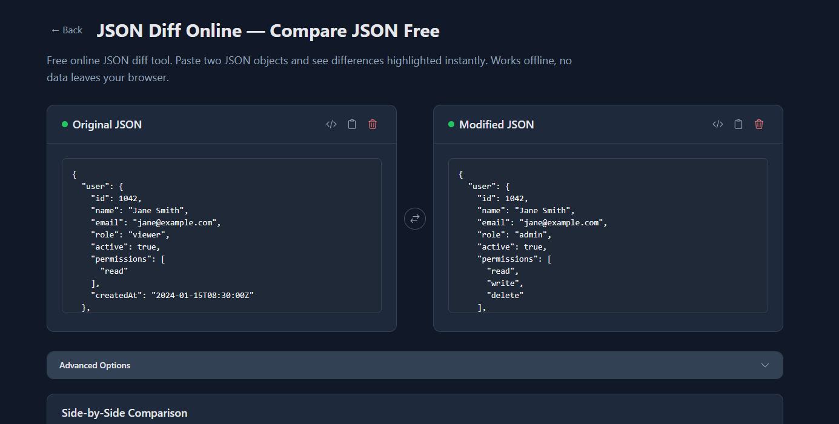This screenshot has height=424, width=839.
Task: Click the back arrow beside Back
Action: click(x=55, y=30)
